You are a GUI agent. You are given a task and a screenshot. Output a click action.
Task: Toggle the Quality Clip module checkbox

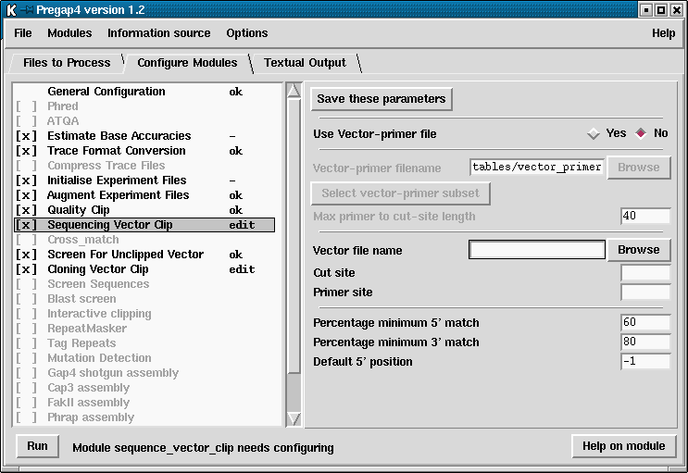pyautogui.click(x=27, y=210)
